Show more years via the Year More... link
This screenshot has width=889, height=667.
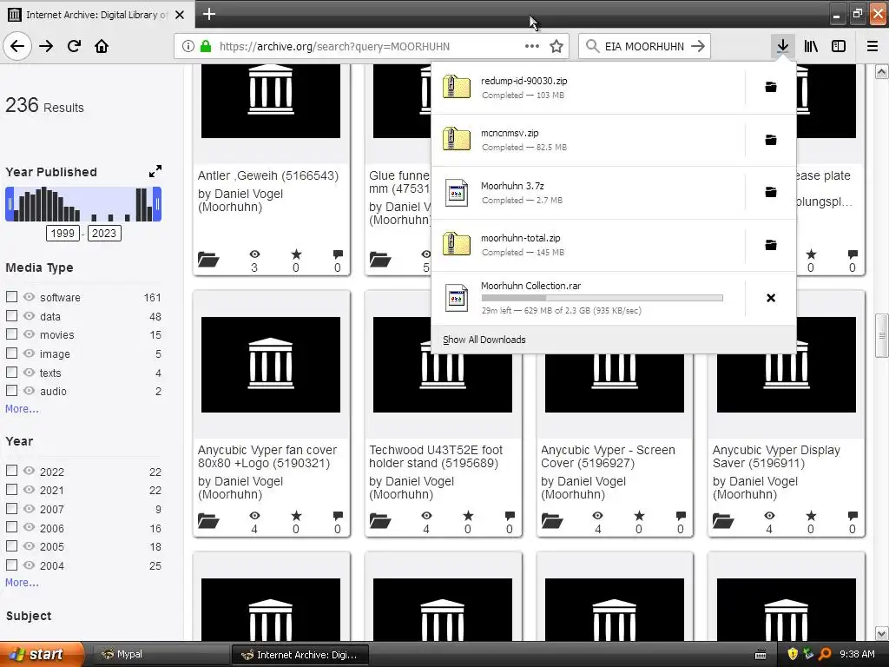click(22, 583)
